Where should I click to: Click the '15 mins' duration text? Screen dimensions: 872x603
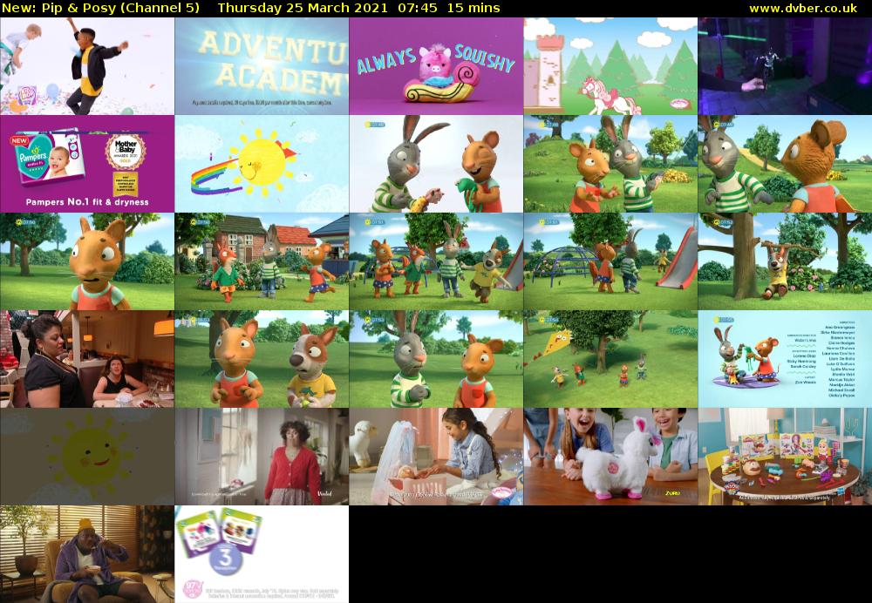pos(473,8)
